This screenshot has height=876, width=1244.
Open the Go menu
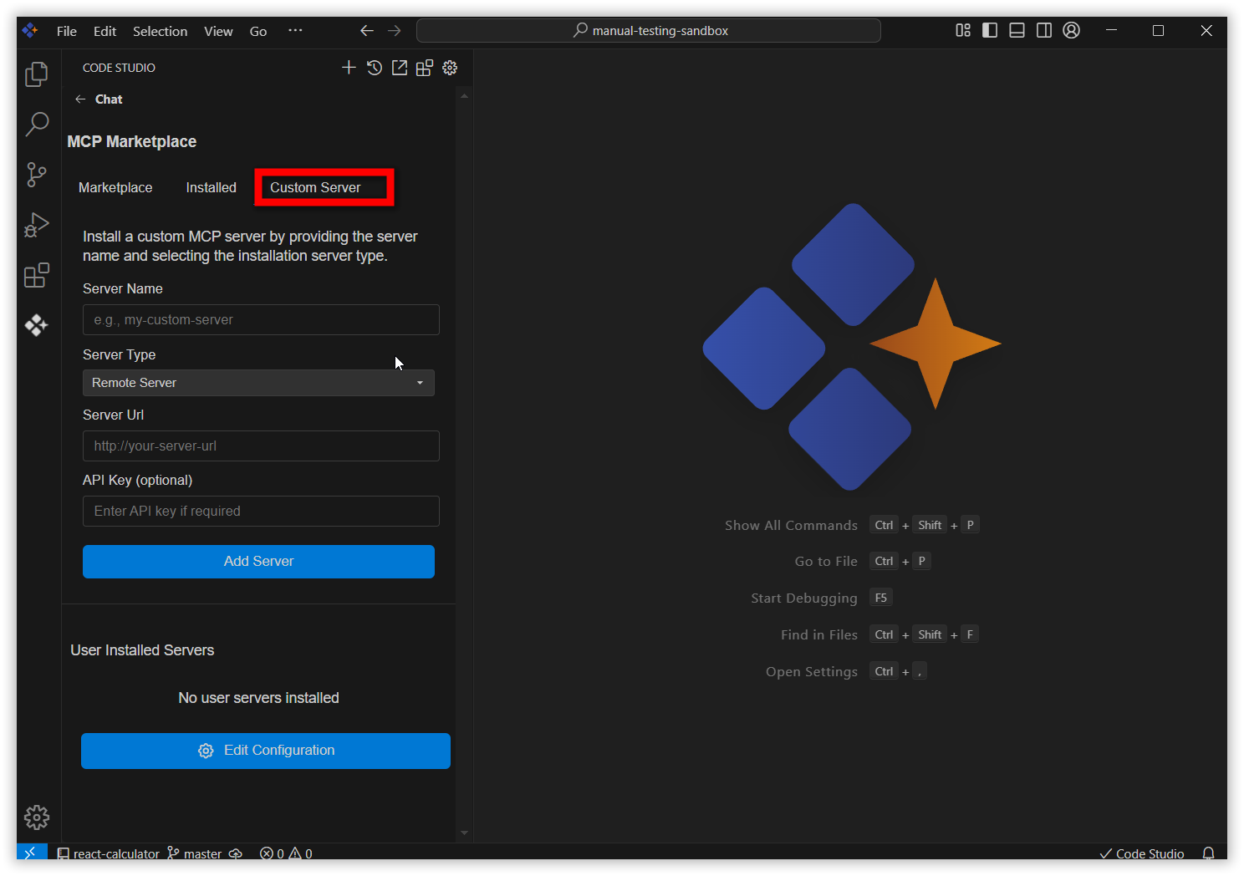[258, 31]
